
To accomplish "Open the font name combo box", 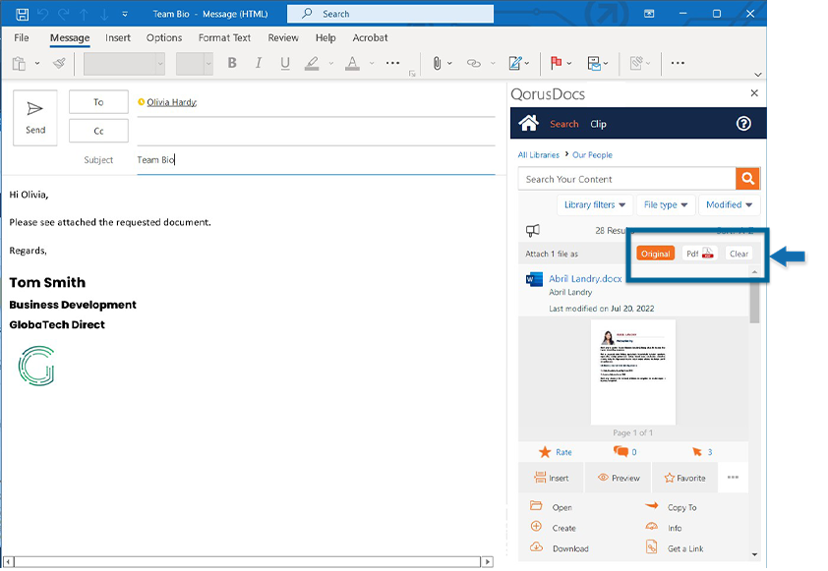I will pos(124,64).
